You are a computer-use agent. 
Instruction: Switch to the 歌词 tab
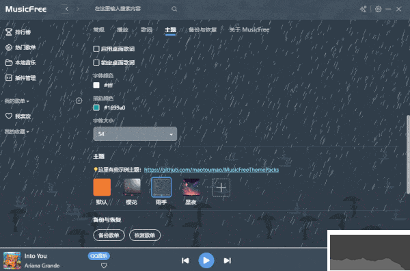pyautogui.click(x=146, y=30)
